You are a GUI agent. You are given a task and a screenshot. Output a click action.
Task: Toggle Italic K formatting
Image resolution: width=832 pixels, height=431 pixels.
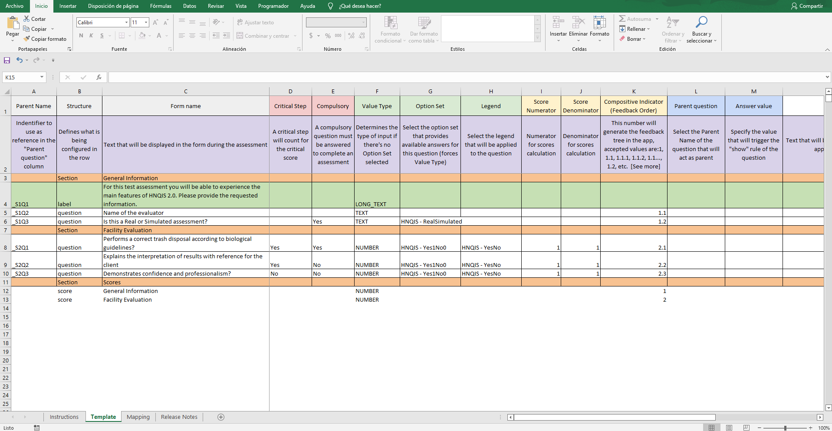coord(91,36)
